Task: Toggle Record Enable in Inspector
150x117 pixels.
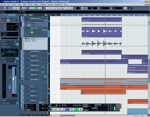Action: click(2, 21)
